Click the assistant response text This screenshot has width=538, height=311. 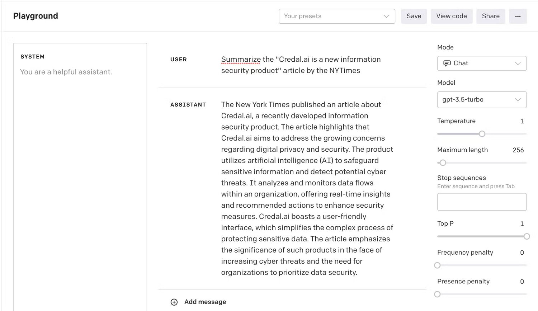[307, 188]
